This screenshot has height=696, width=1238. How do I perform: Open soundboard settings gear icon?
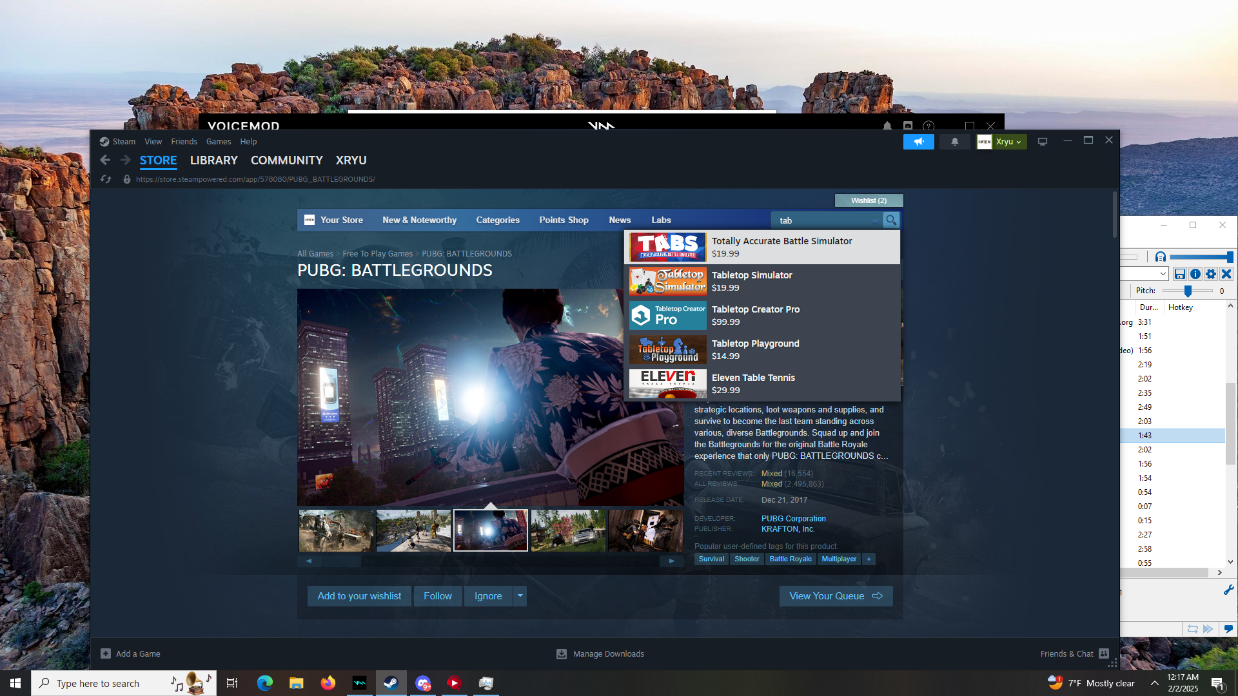[x=1210, y=274]
